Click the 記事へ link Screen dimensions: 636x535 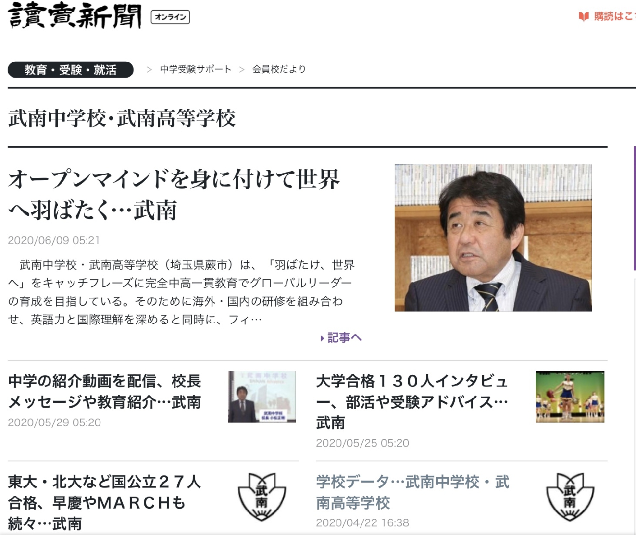pyautogui.click(x=345, y=338)
